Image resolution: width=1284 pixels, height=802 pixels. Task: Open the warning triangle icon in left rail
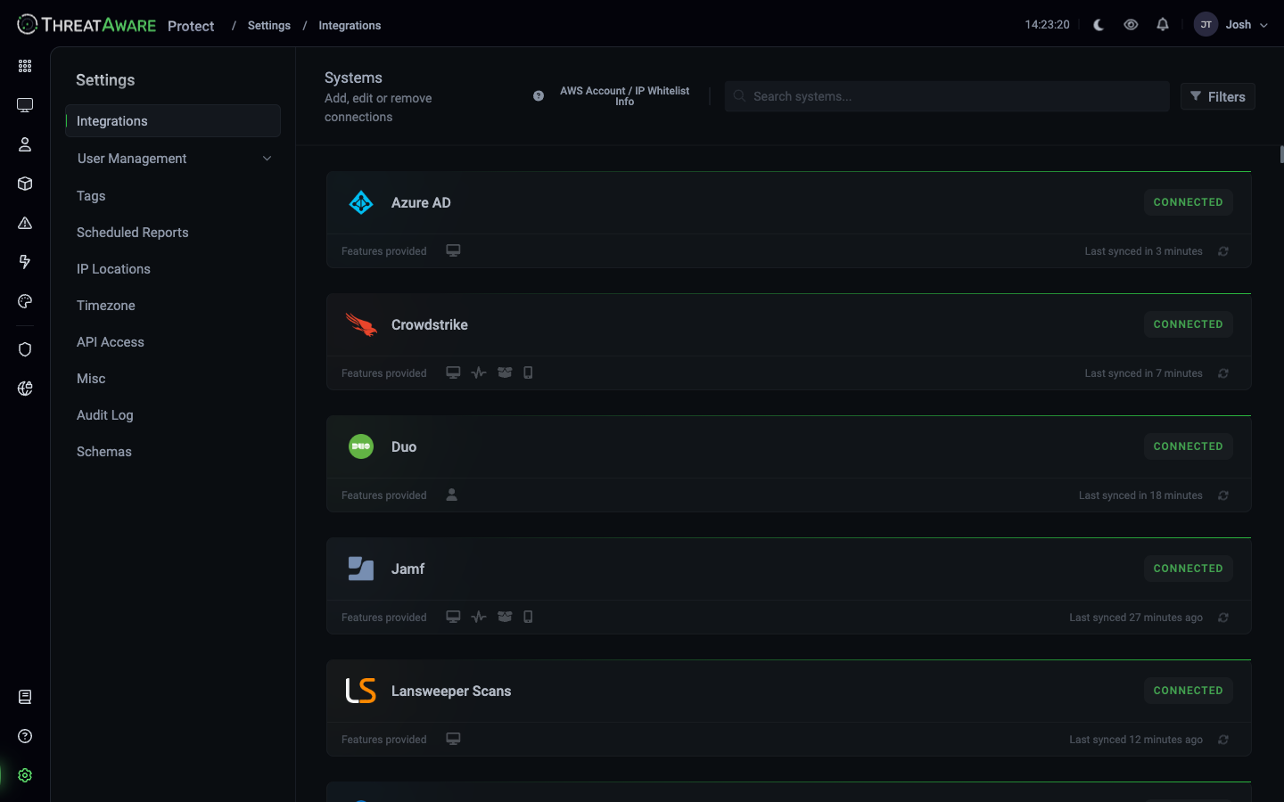point(25,223)
